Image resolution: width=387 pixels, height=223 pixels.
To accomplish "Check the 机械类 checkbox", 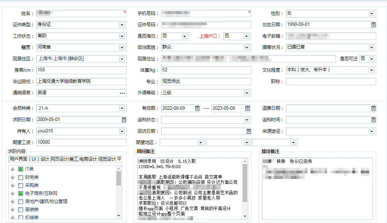I will [x=21, y=217].
